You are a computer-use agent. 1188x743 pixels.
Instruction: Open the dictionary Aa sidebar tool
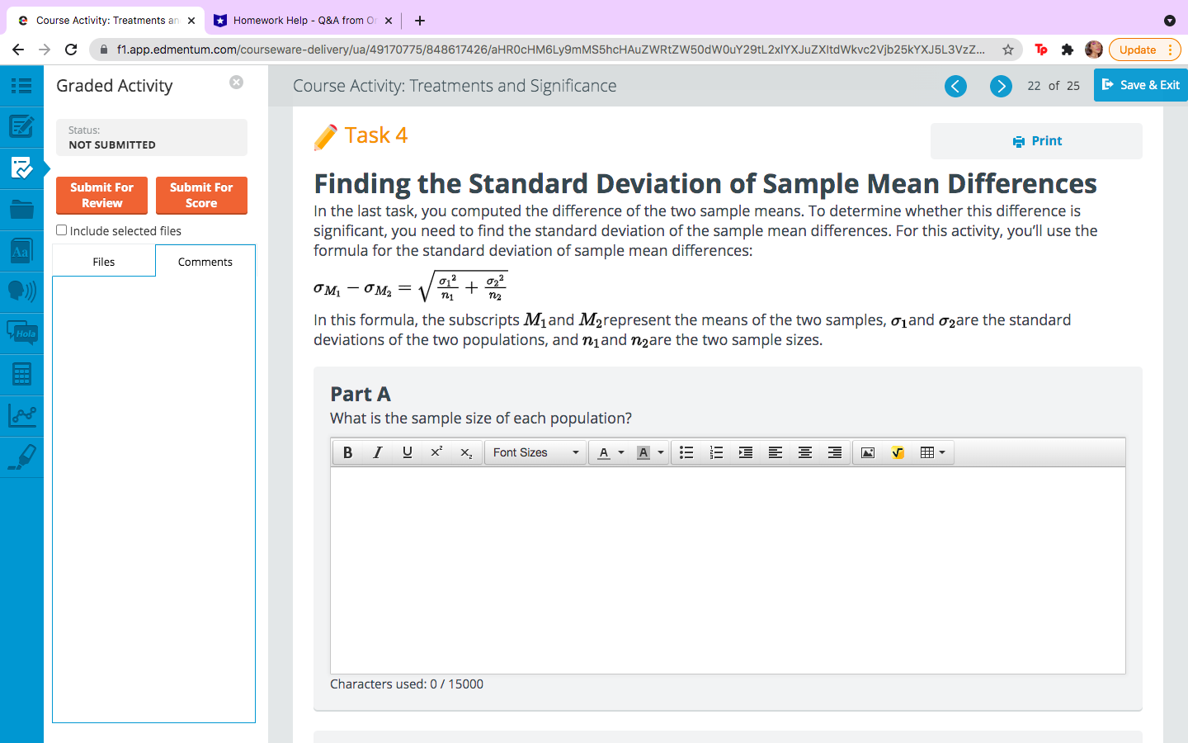[x=21, y=250]
